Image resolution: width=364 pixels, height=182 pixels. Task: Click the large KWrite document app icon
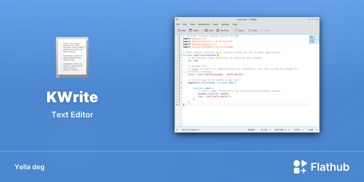click(x=72, y=57)
